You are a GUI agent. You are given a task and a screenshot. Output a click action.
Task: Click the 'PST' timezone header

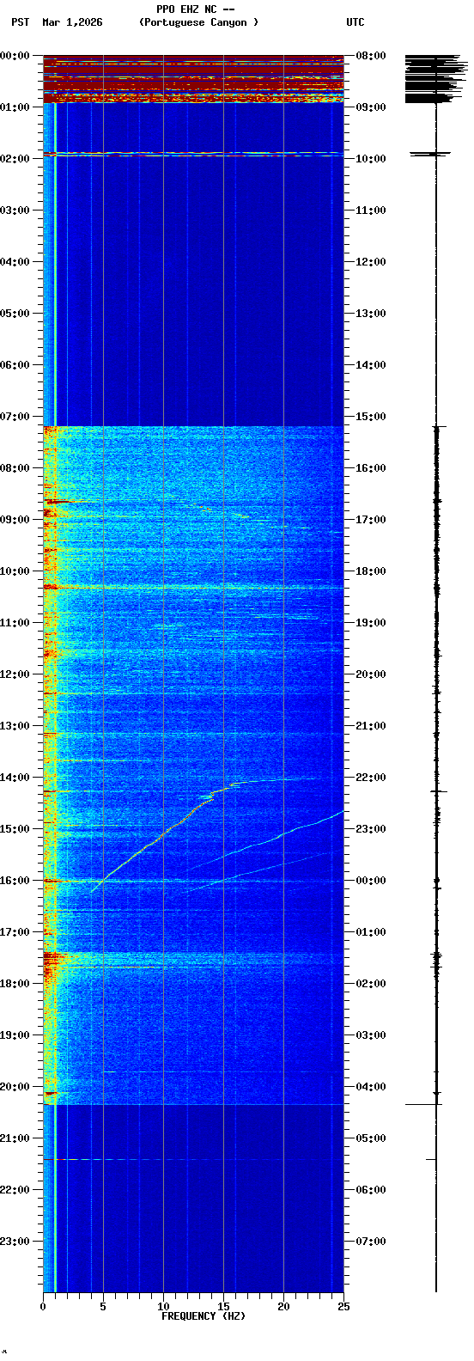[21, 22]
